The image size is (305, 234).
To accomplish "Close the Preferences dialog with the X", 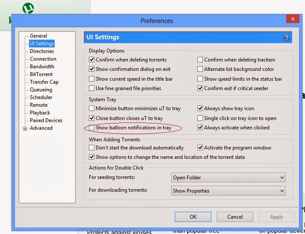I will coord(293,19).
